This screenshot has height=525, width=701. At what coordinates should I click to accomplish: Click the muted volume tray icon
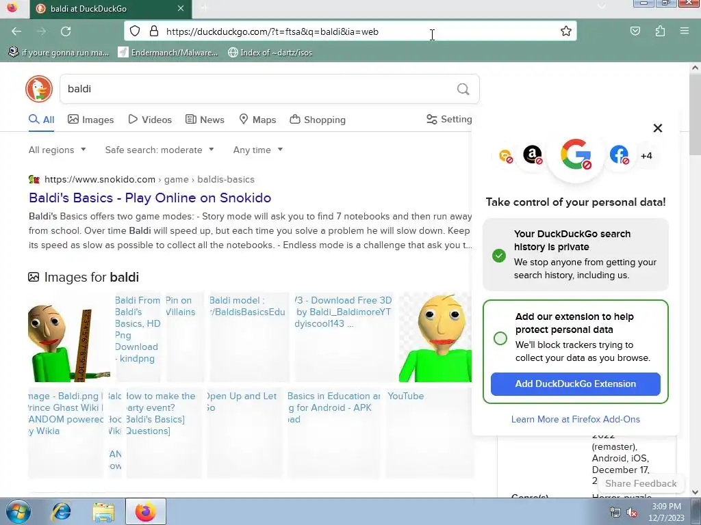[632, 513]
